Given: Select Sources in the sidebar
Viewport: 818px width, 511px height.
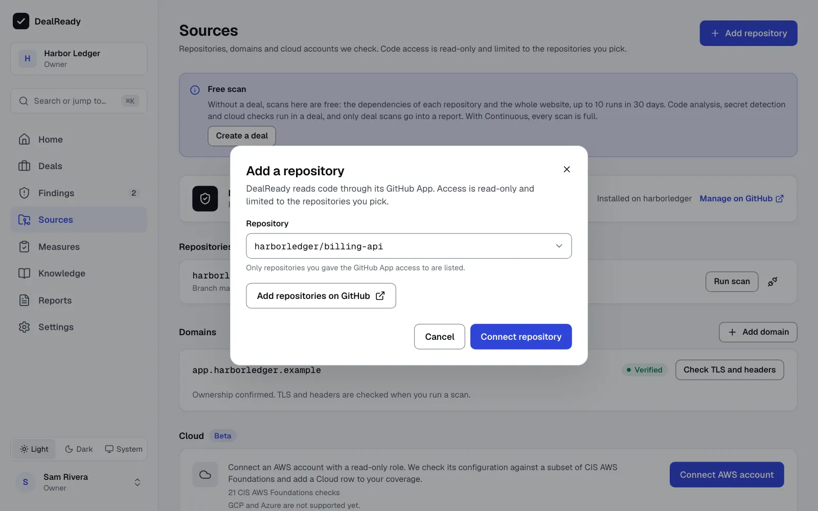Looking at the screenshot, I should (x=79, y=220).
